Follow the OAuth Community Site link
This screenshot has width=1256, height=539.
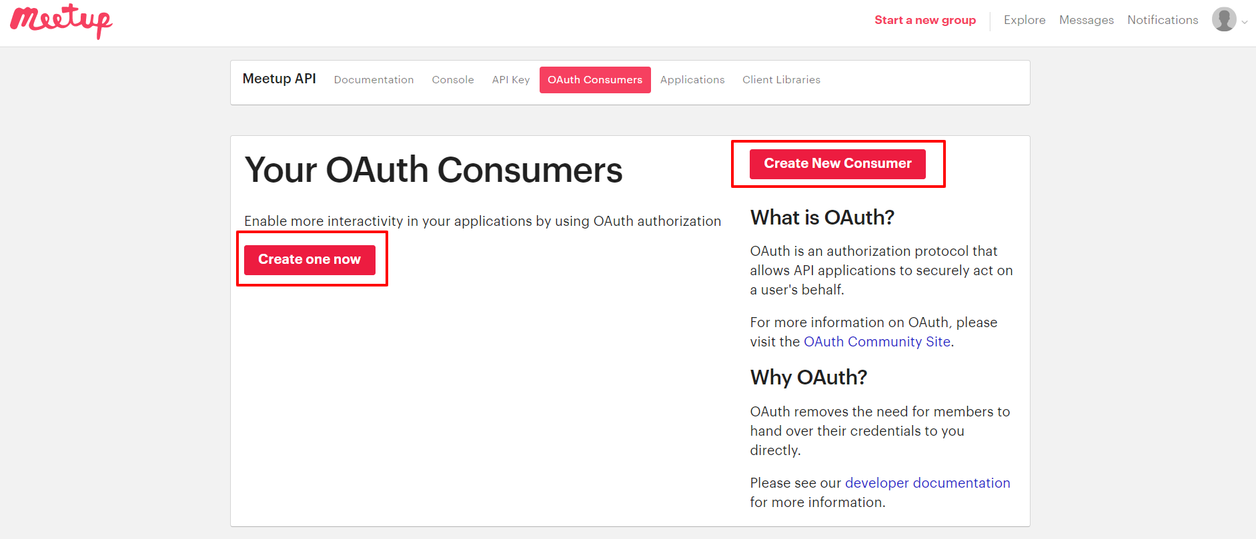tap(877, 342)
